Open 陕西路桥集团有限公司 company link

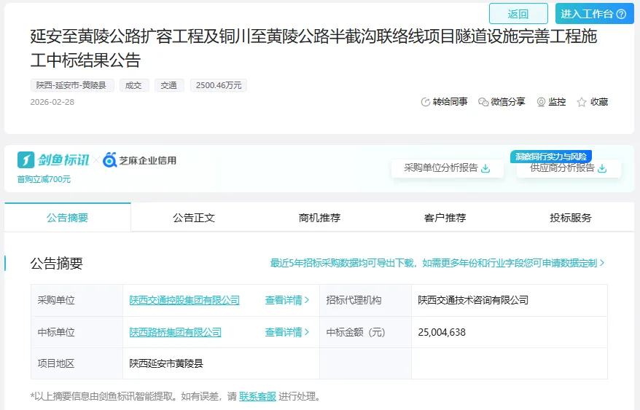pos(176,332)
